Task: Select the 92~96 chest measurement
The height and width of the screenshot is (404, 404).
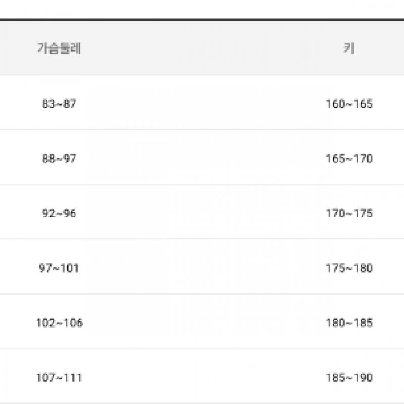Action: tap(59, 213)
